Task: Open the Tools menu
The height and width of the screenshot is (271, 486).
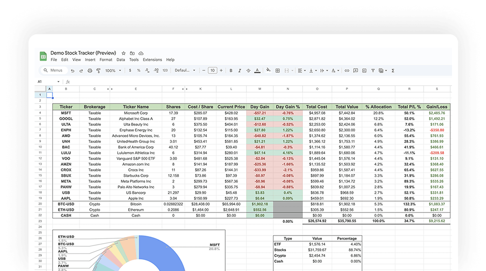Action: click(134, 60)
